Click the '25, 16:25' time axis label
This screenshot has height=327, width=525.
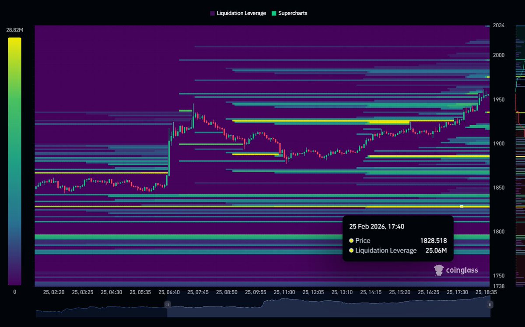pos(428,292)
